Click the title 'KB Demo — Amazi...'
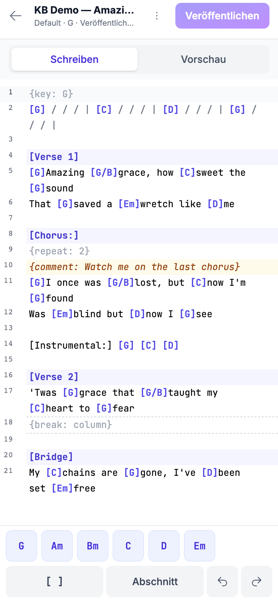Image resolution: width=278 pixels, height=603 pixels. [84, 10]
